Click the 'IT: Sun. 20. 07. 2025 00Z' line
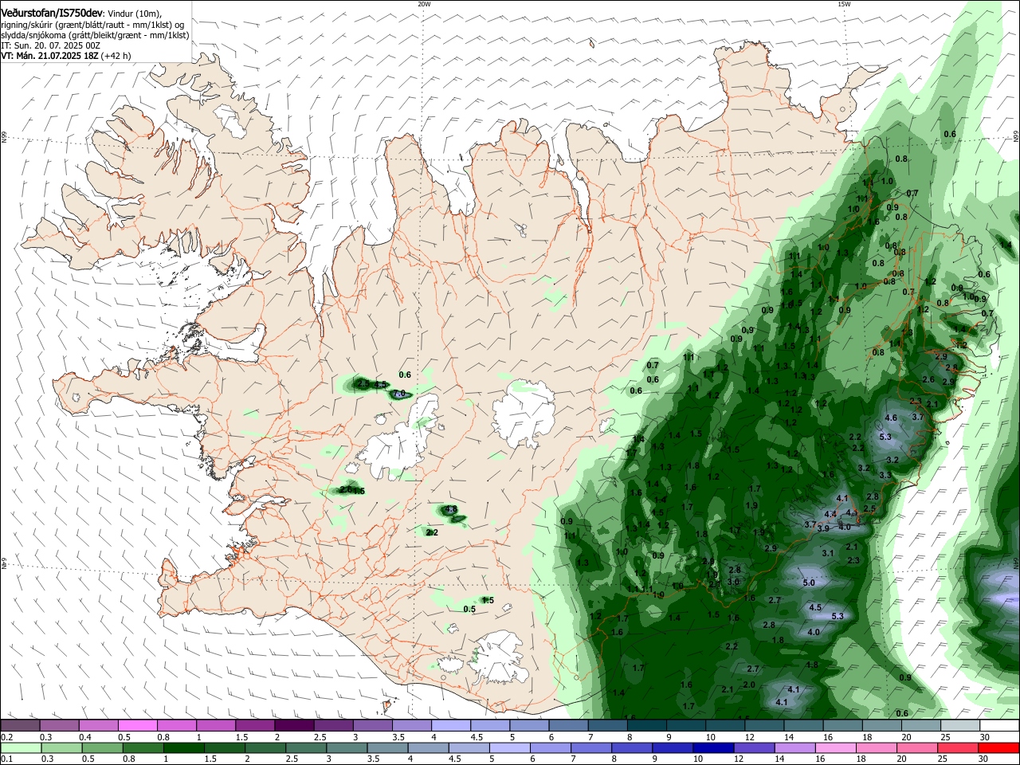The width and height of the screenshot is (1020, 765). (x=50, y=45)
